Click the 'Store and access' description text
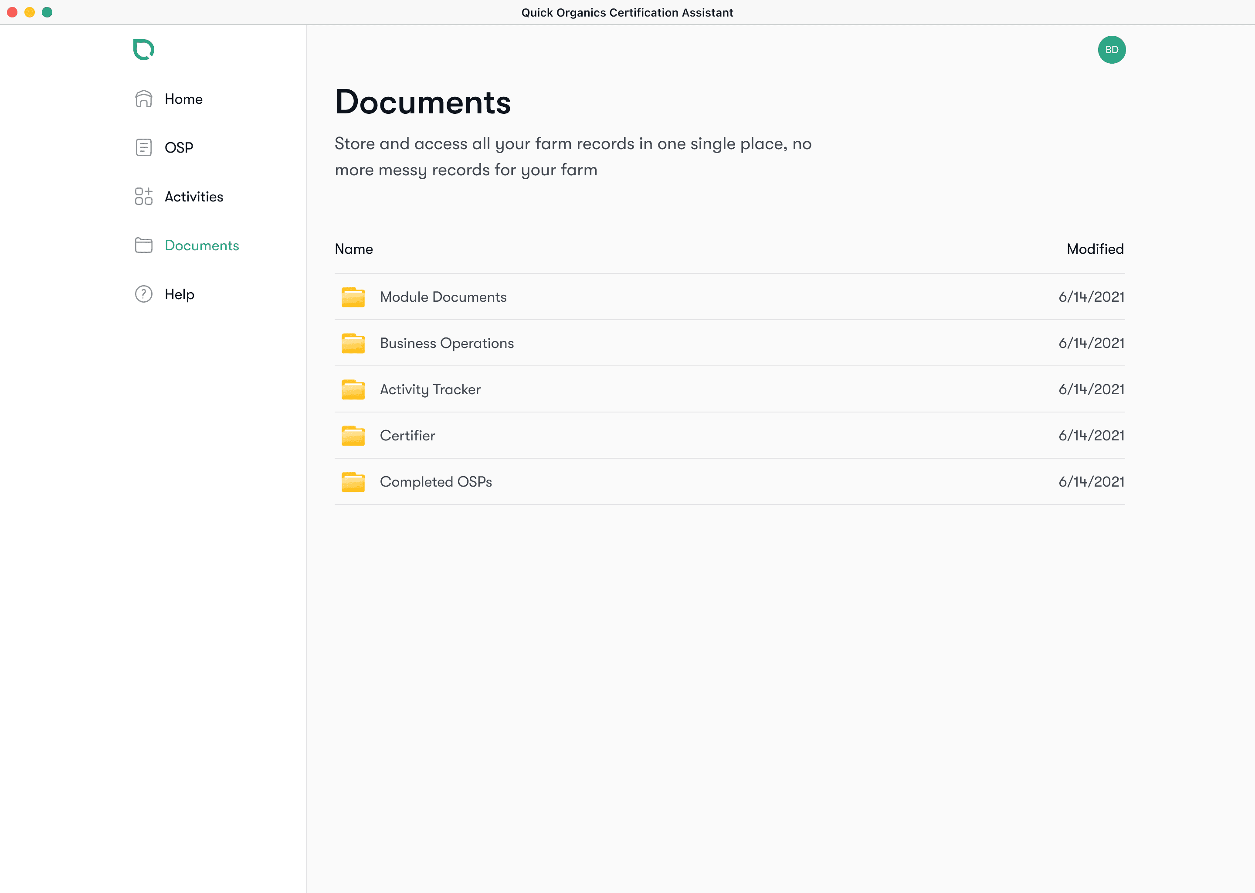Viewport: 1255px width, 893px height. (x=573, y=157)
